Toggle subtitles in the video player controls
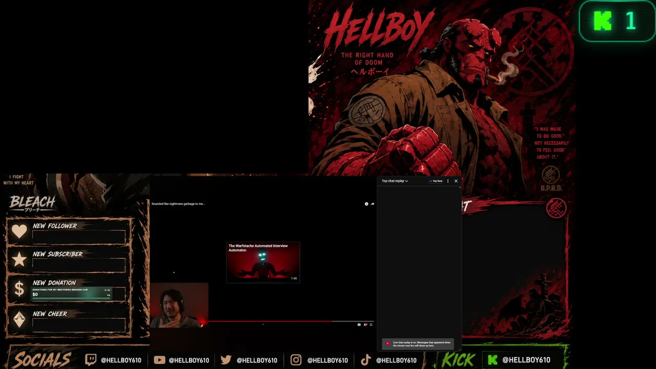Image resolution: width=656 pixels, height=369 pixels. pos(359,324)
